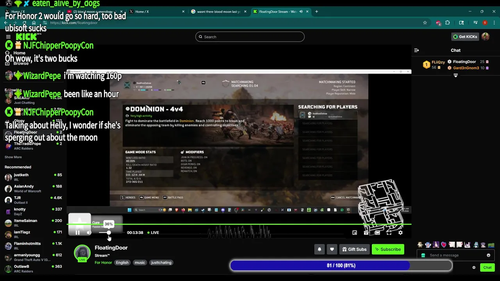Click the address bar kick.com/floatingdoor

[x=234, y=23]
